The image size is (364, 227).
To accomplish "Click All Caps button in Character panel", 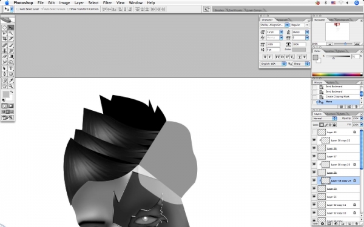I will coord(277,57).
